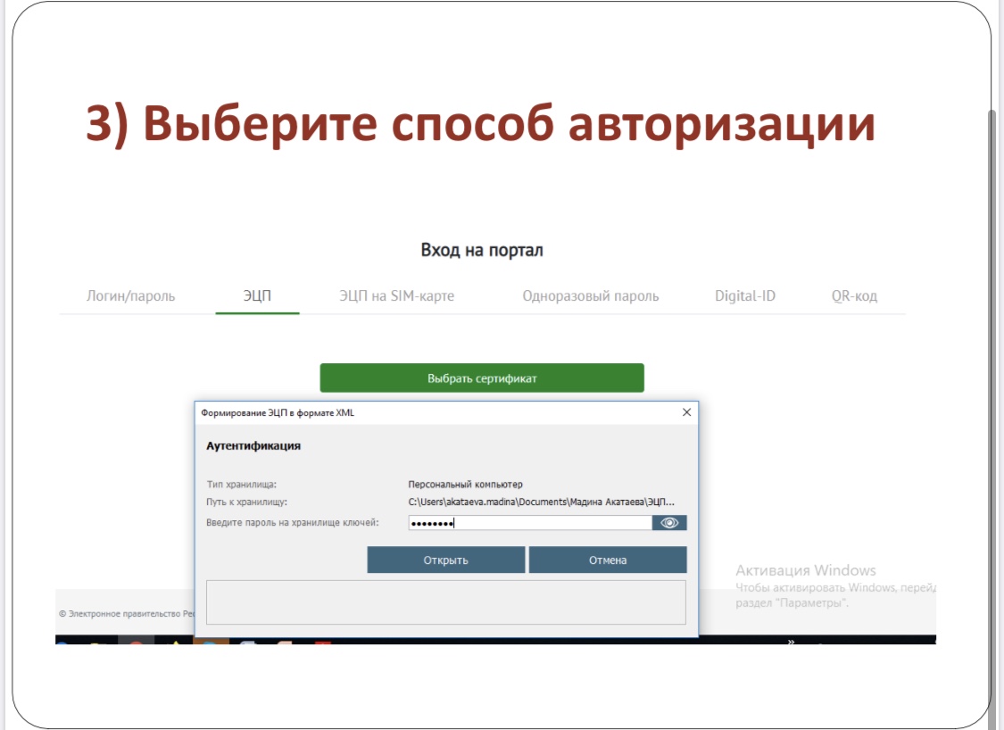1004x730 pixels.
Task: Switch to the Логин/пароль tab
Action: coord(130,296)
